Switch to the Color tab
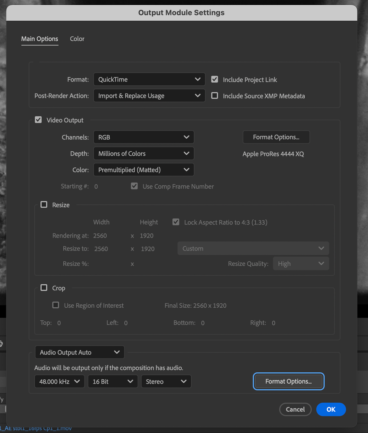368x433 pixels. click(x=77, y=39)
